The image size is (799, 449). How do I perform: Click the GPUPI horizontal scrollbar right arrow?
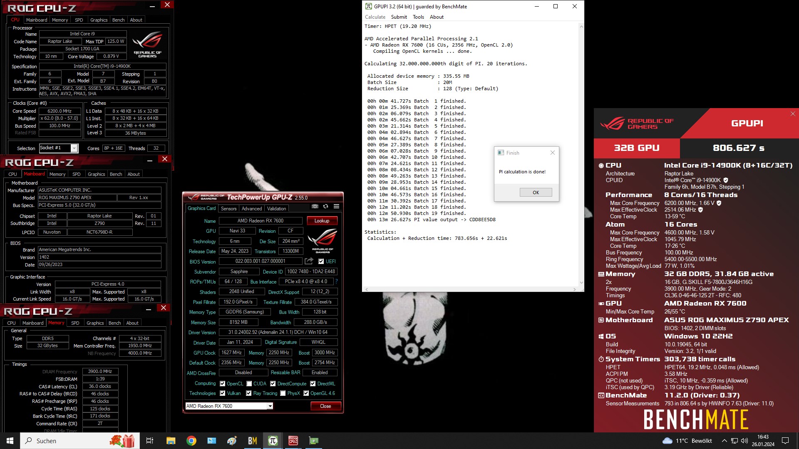[x=575, y=289]
